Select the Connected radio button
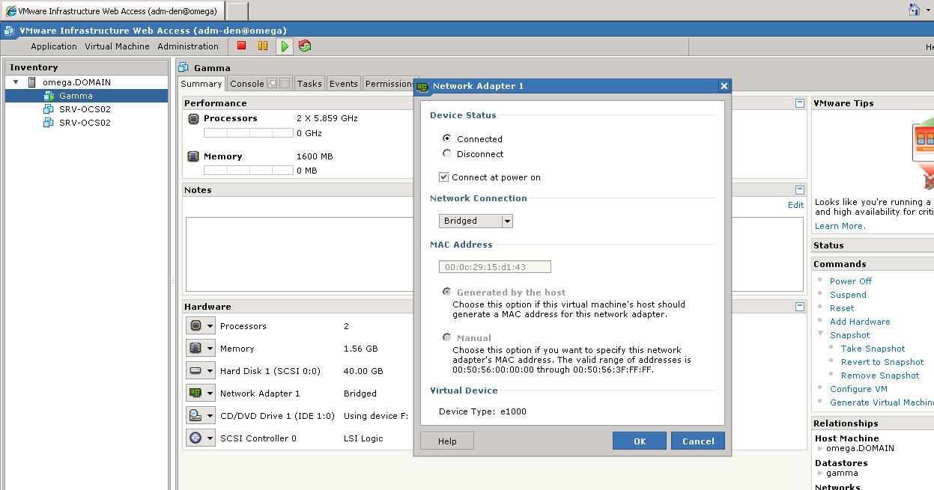The width and height of the screenshot is (934, 490). click(447, 138)
